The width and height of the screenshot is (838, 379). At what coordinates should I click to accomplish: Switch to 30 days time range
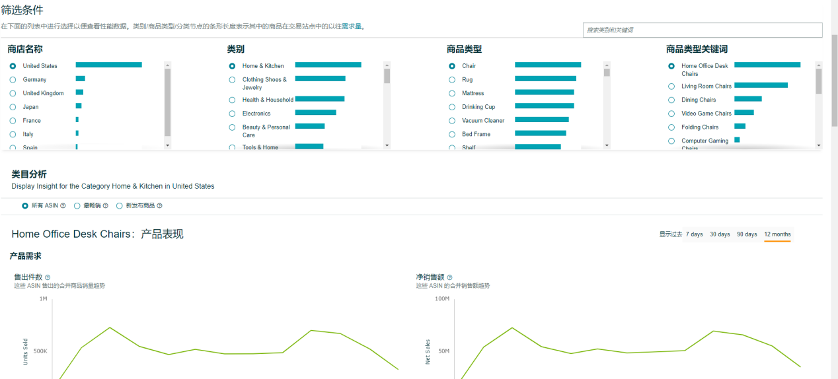point(720,234)
